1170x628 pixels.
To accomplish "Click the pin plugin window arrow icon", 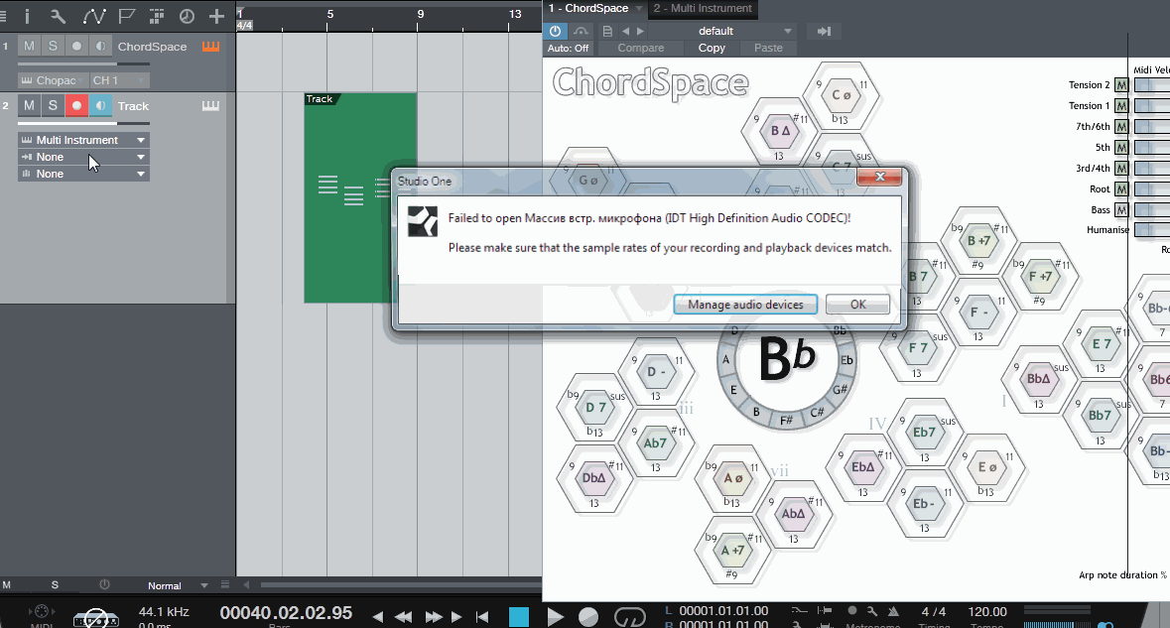I will pos(824,31).
